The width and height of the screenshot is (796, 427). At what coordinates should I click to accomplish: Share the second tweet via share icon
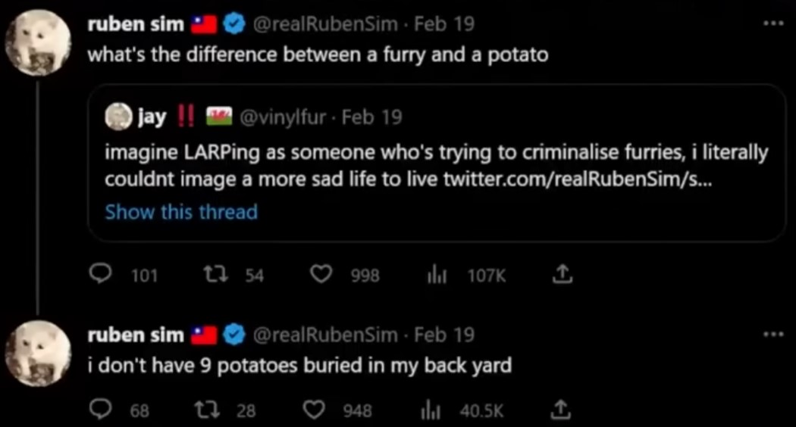click(561, 410)
